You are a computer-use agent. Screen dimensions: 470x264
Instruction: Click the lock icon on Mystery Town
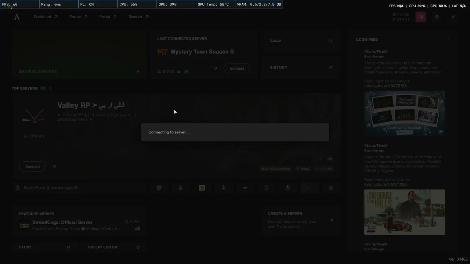pos(179,71)
